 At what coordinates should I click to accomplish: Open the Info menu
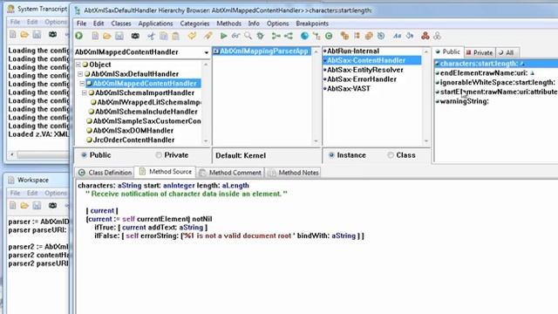(254, 24)
